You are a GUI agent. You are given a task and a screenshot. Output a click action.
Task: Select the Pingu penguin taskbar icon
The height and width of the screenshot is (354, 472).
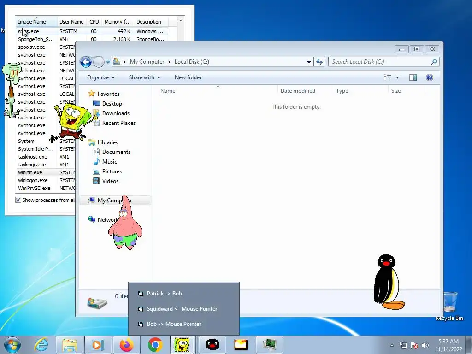[x=212, y=345]
